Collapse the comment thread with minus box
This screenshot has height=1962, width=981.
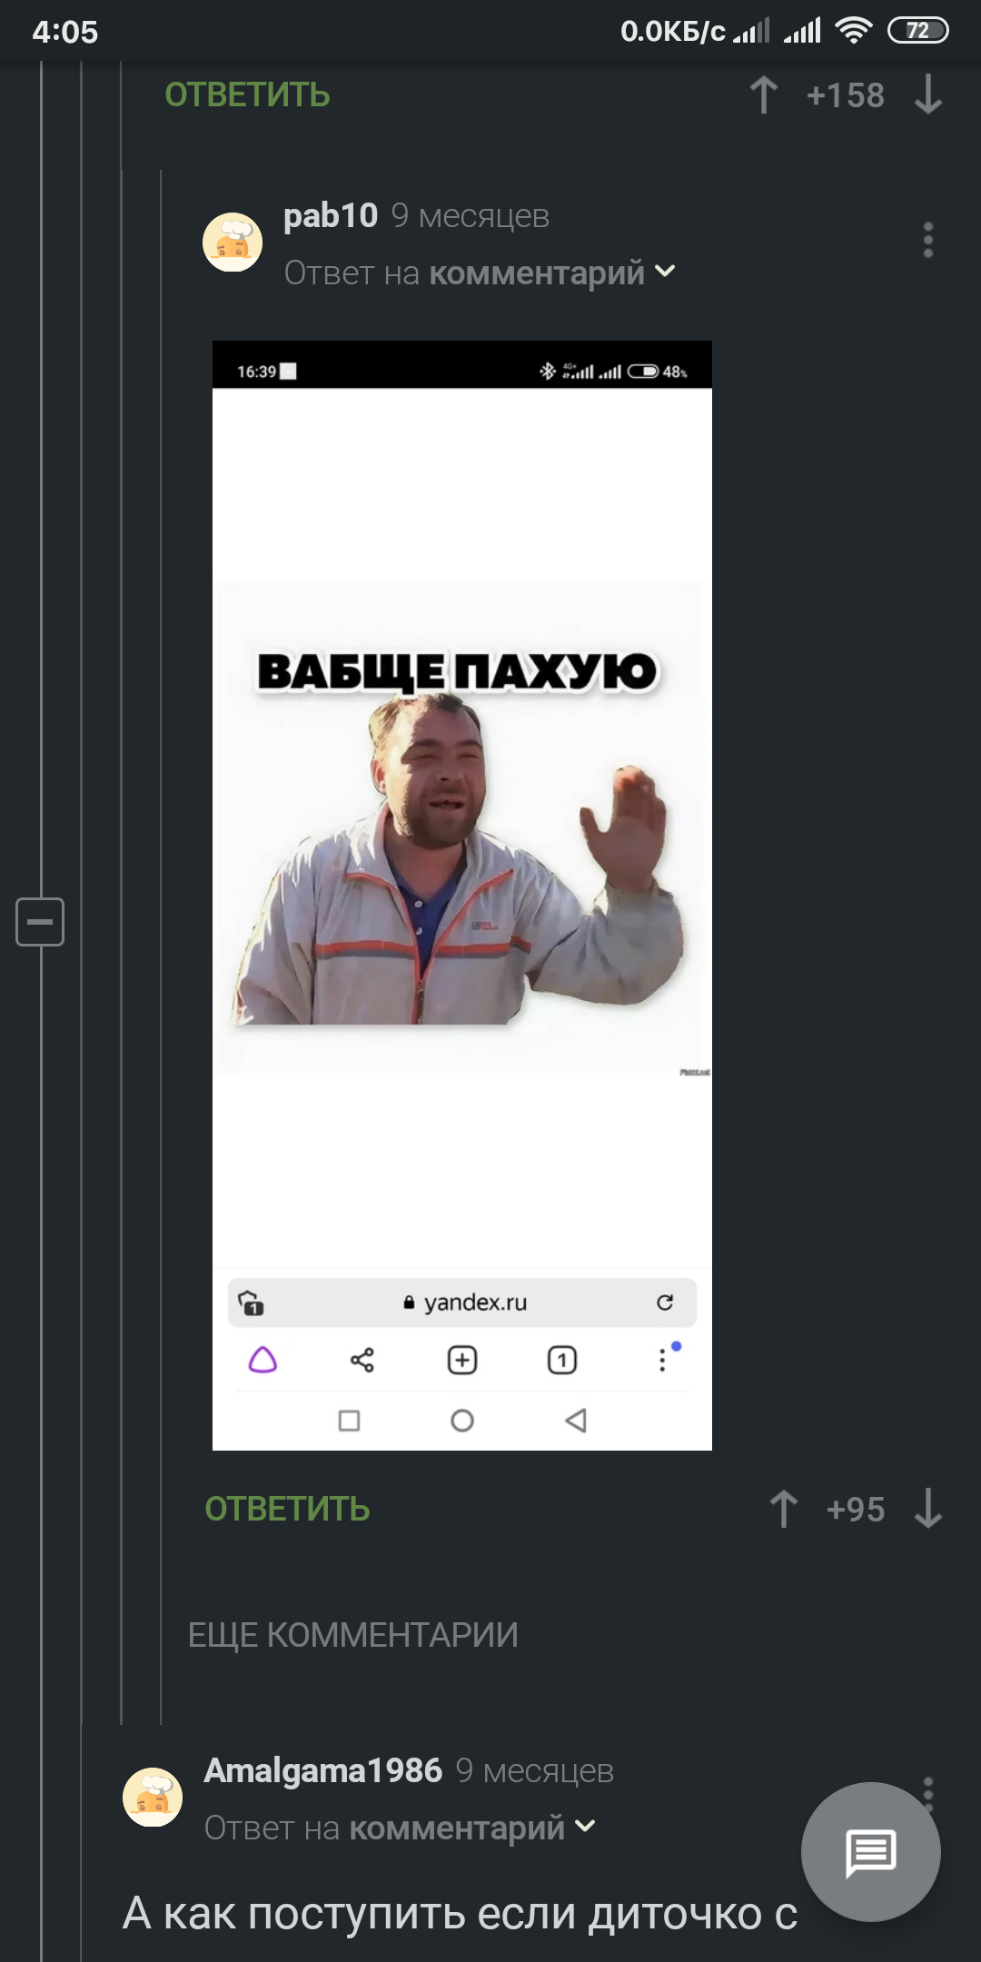pos(40,922)
